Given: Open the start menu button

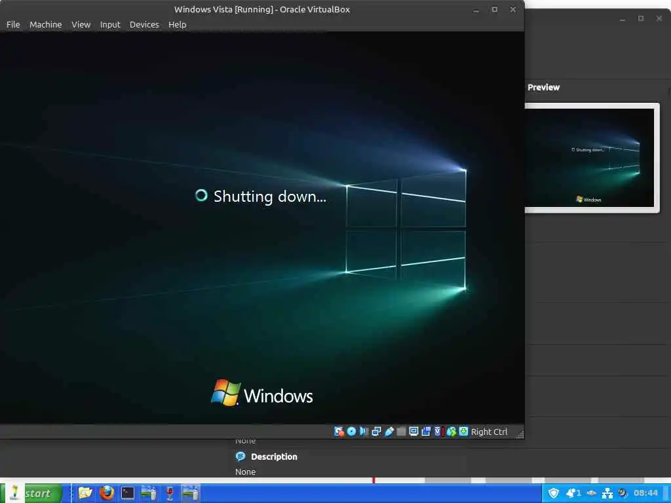Looking at the screenshot, I should 31,493.
